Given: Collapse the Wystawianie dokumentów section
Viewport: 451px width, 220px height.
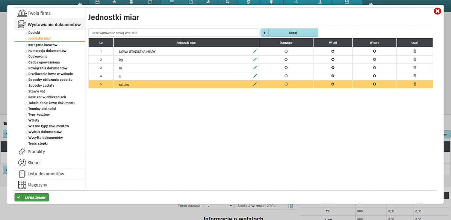Looking at the screenshot, I should (54, 25).
